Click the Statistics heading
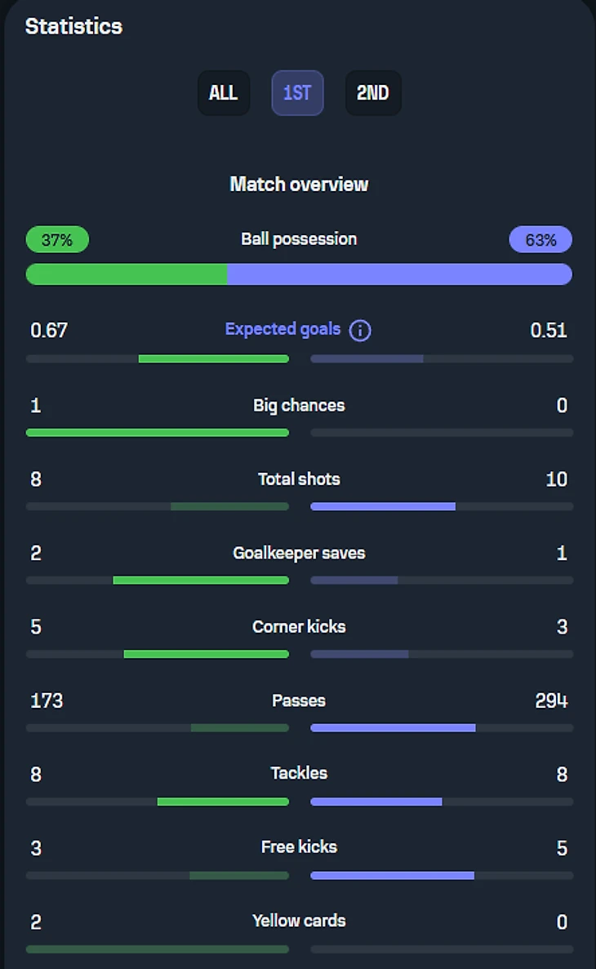Screen dimensions: 596x969 73,26
